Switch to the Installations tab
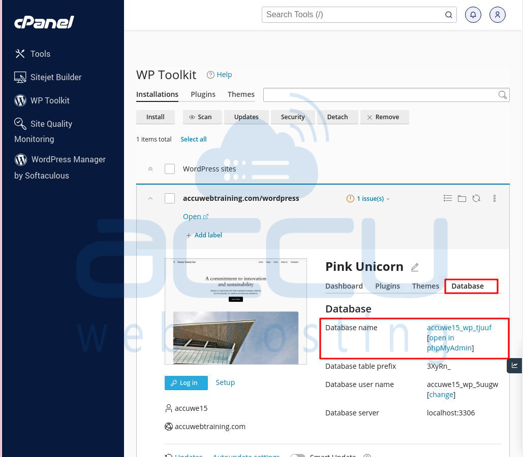 pyautogui.click(x=157, y=94)
